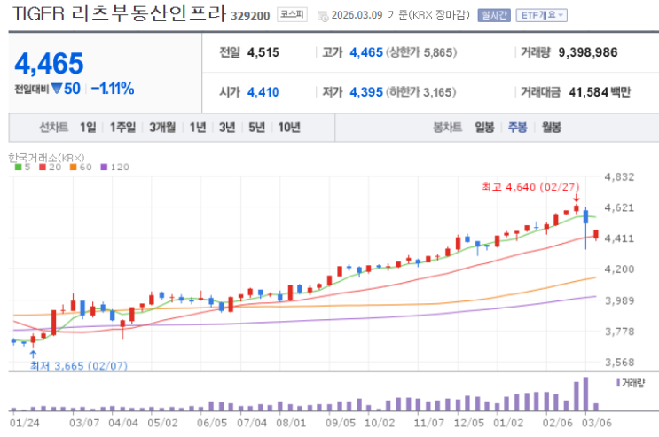Show the 5년 line chart
659x437 pixels.
coord(257,128)
